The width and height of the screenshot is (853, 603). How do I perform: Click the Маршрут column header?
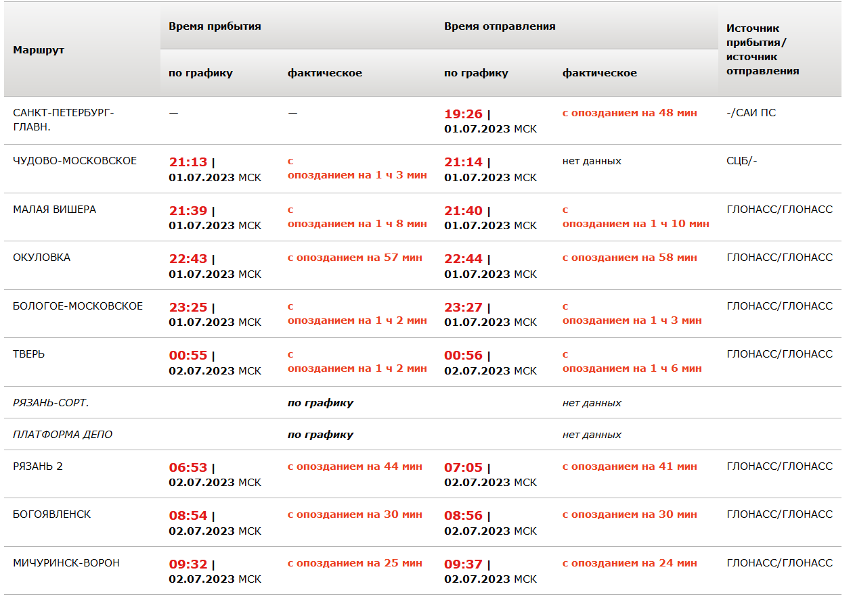point(39,50)
